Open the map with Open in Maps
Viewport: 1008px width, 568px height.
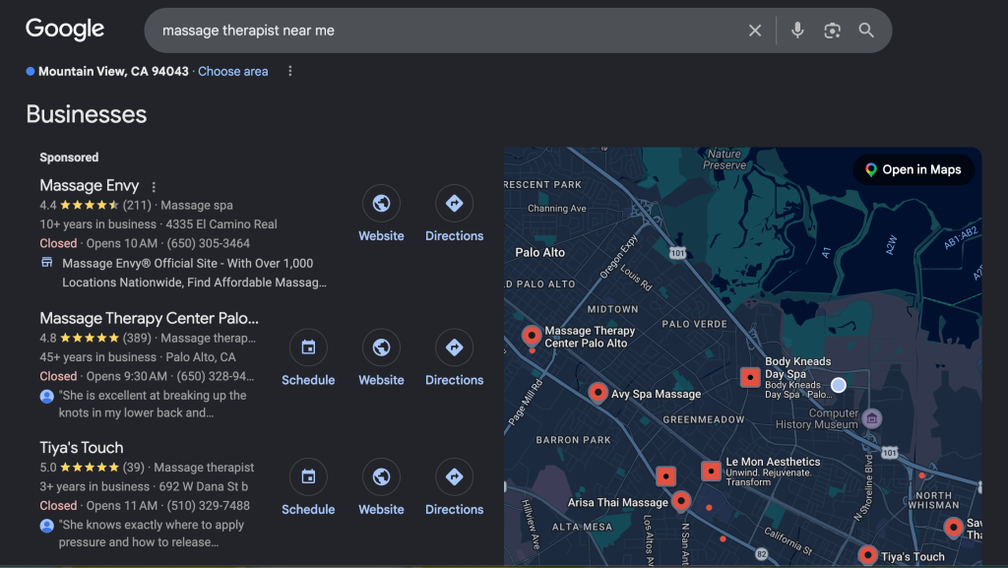[913, 169]
